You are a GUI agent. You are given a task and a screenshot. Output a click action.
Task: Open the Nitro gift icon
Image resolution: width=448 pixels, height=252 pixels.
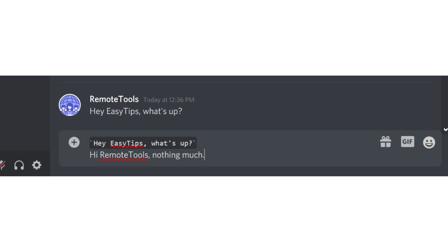point(386,142)
